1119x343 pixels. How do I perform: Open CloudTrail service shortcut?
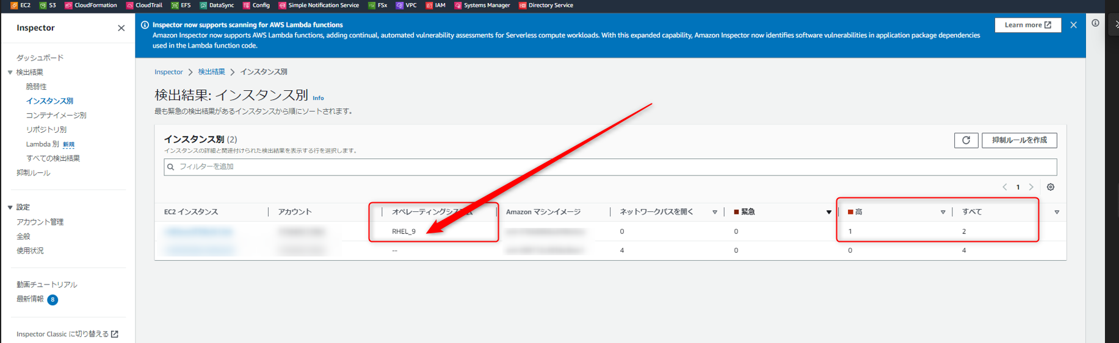[144, 5]
